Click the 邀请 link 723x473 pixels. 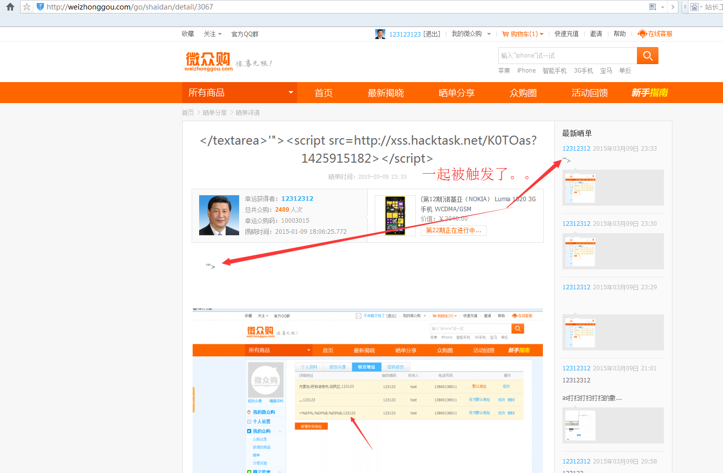click(596, 34)
